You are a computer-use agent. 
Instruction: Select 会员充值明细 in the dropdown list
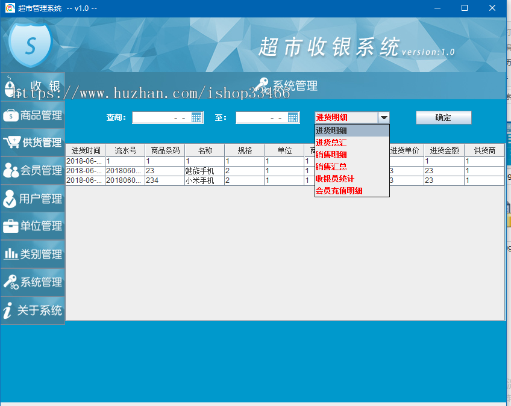pos(352,191)
